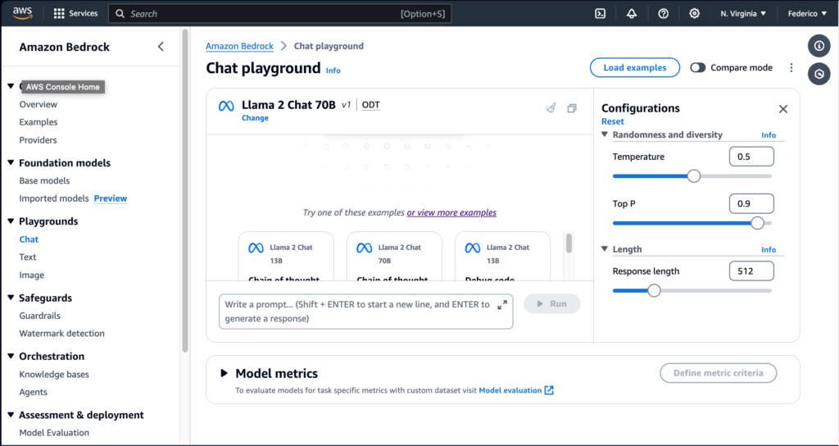Open the notifications bell icon
Screen dimensions: 839x446
(x=632, y=13)
